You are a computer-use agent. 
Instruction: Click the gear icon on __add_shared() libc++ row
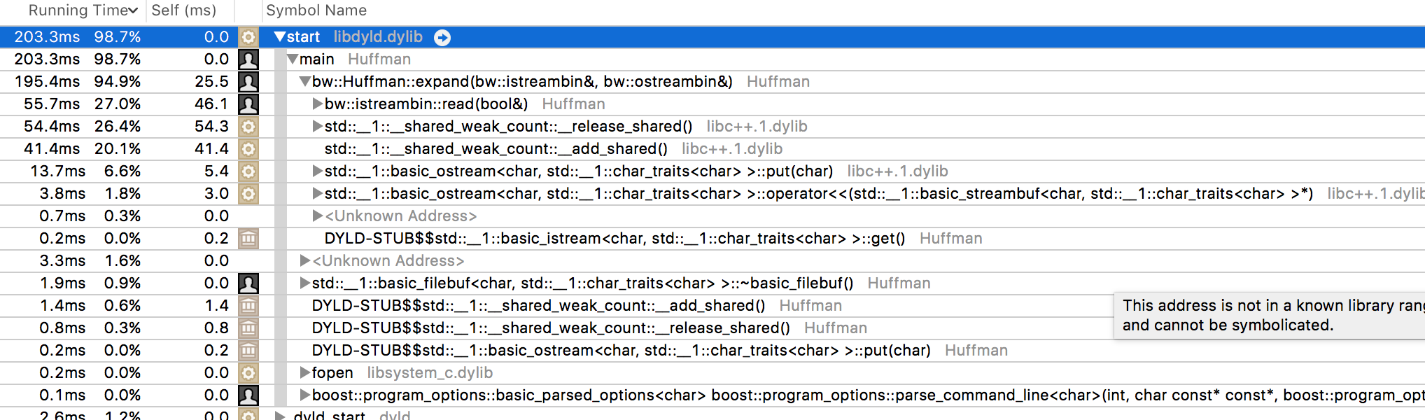(x=248, y=148)
